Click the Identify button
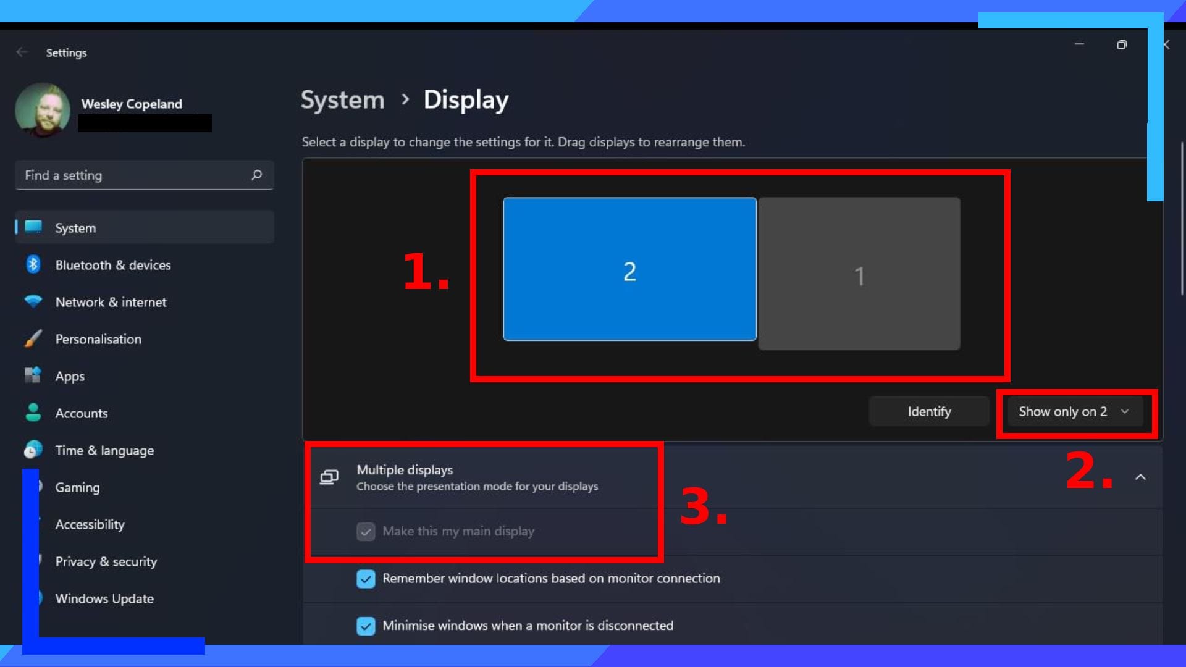Image resolution: width=1186 pixels, height=667 pixels. pyautogui.click(x=929, y=411)
